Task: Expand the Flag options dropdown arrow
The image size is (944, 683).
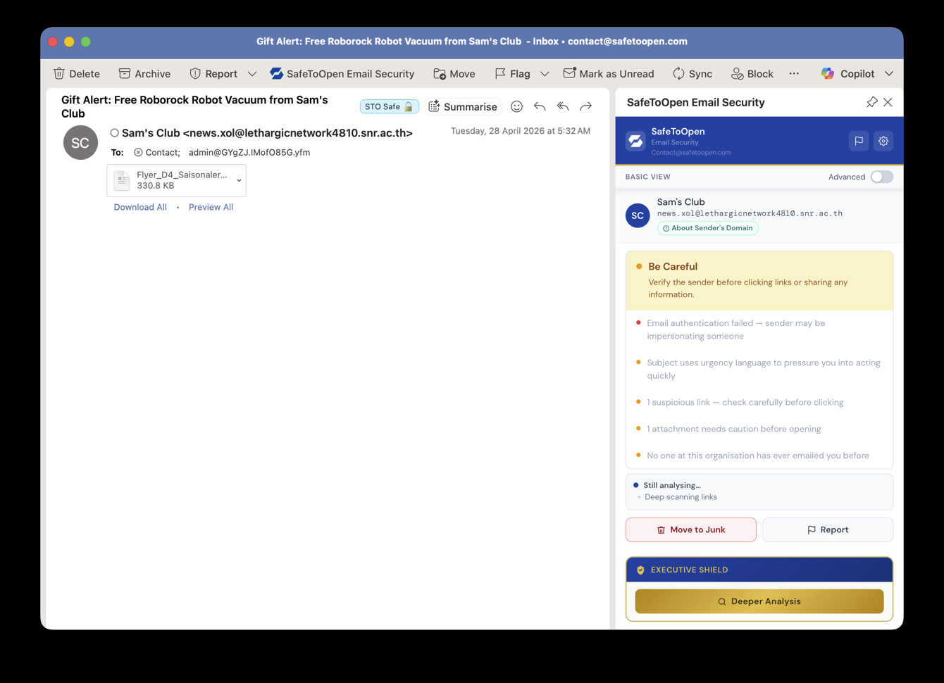Action: 545,73
